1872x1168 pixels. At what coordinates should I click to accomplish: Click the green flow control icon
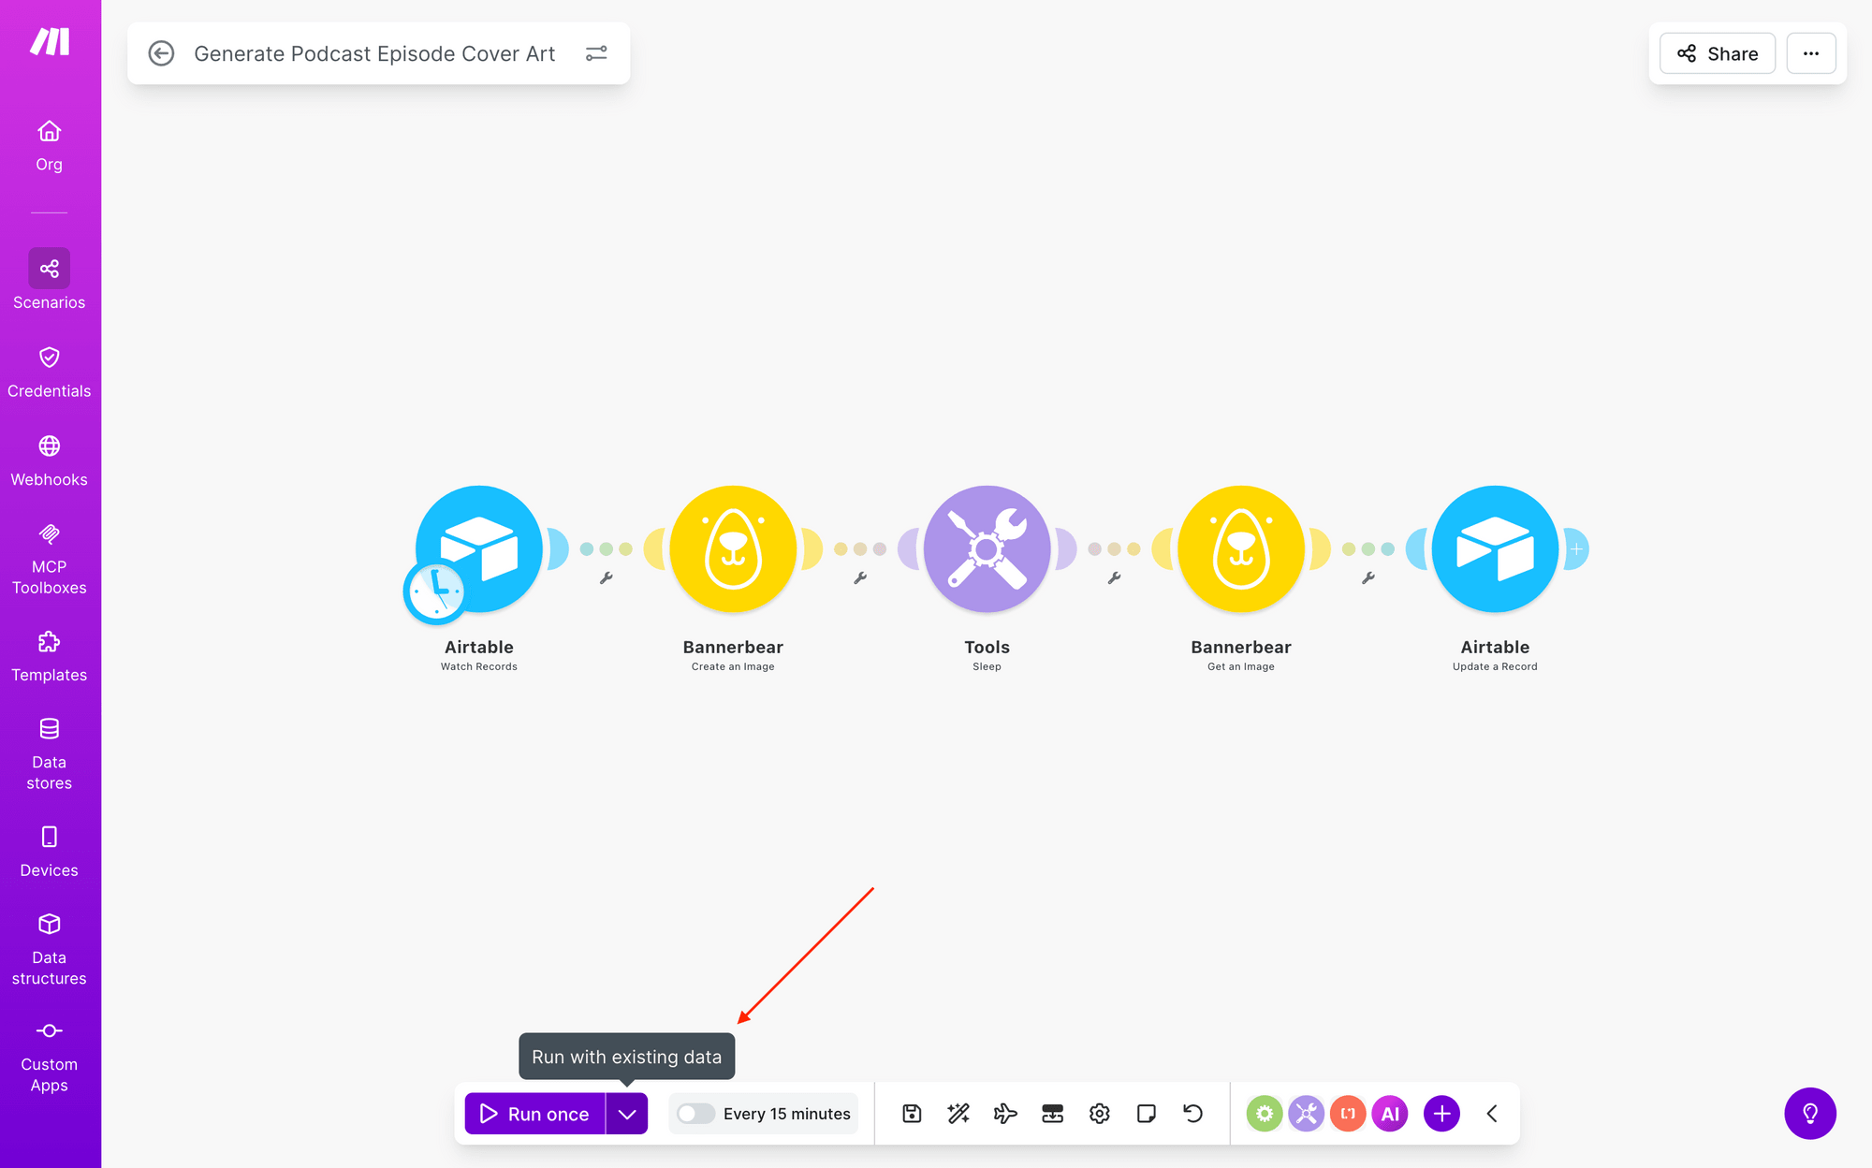click(1264, 1114)
